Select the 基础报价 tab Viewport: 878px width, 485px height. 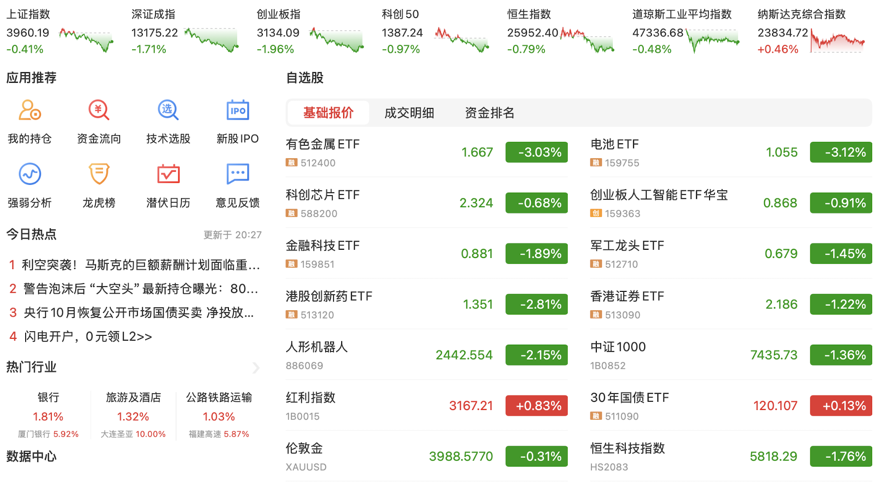point(328,113)
